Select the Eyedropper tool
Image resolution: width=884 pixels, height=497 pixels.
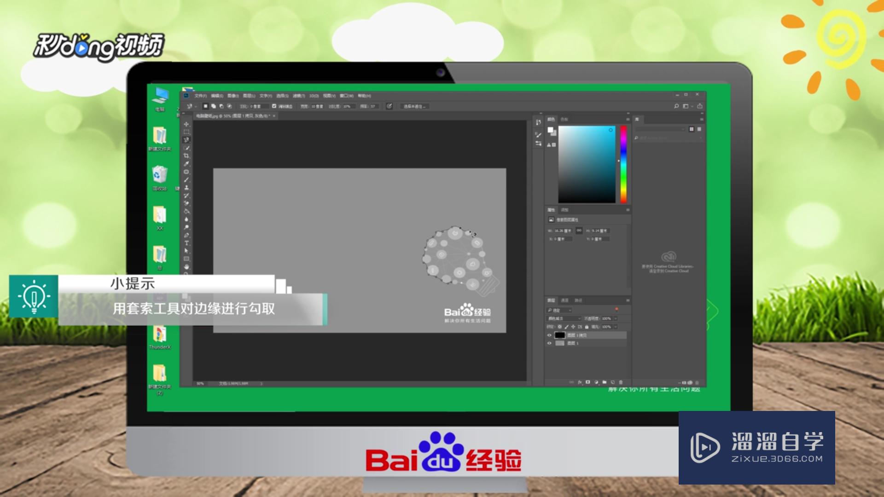[186, 163]
